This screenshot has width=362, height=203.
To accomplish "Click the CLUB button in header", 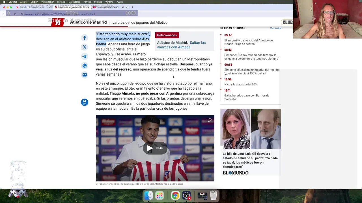I will click(x=287, y=22).
